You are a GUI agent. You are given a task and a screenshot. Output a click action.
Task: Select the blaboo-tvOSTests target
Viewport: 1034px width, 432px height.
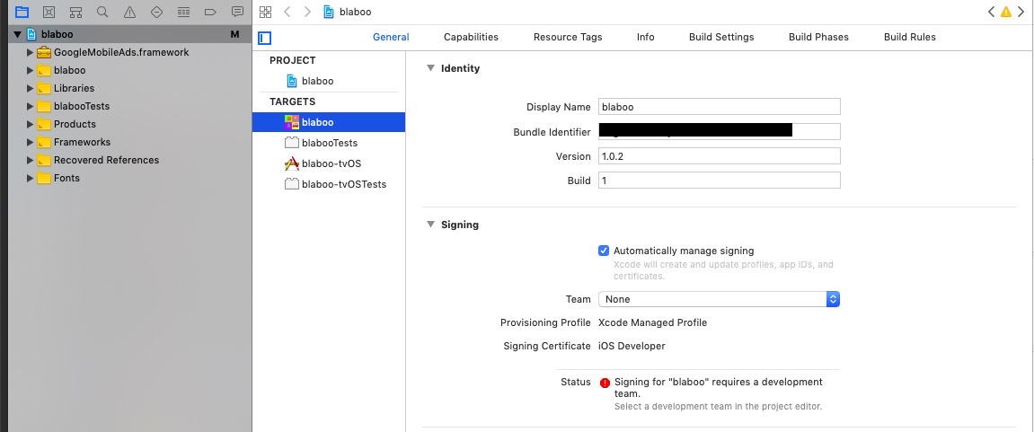click(329, 184)
